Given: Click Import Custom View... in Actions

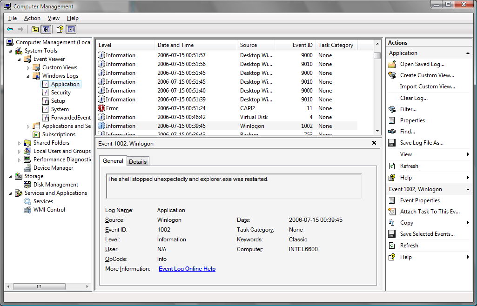Looking at the screenshot, I should (x=427, y=86).
